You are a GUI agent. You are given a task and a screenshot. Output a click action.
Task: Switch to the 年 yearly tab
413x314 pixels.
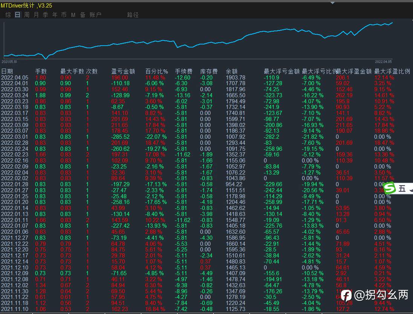coord(55,15)
